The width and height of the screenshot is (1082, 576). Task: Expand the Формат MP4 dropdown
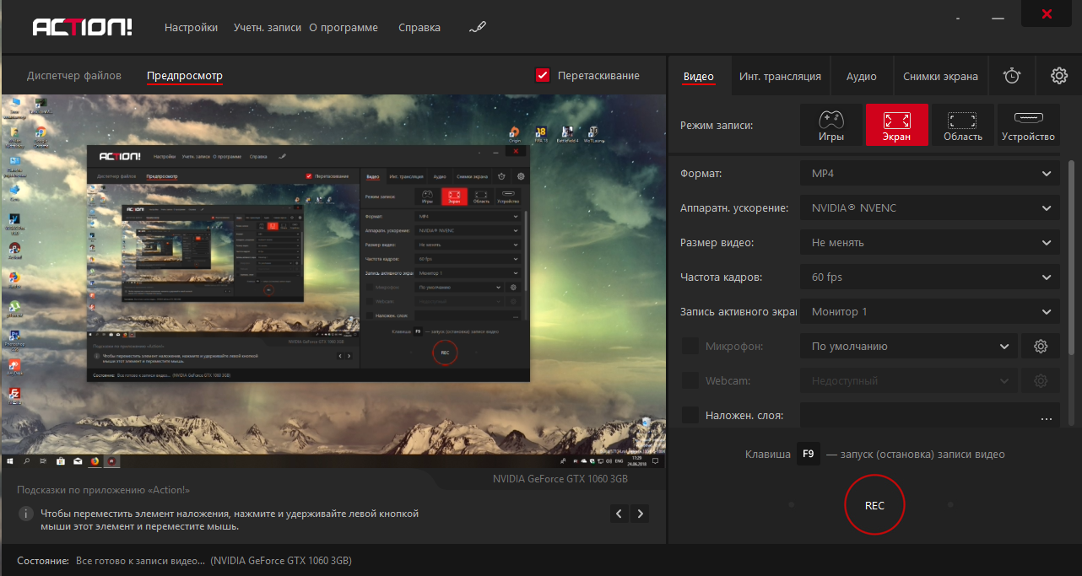[929, 174]
